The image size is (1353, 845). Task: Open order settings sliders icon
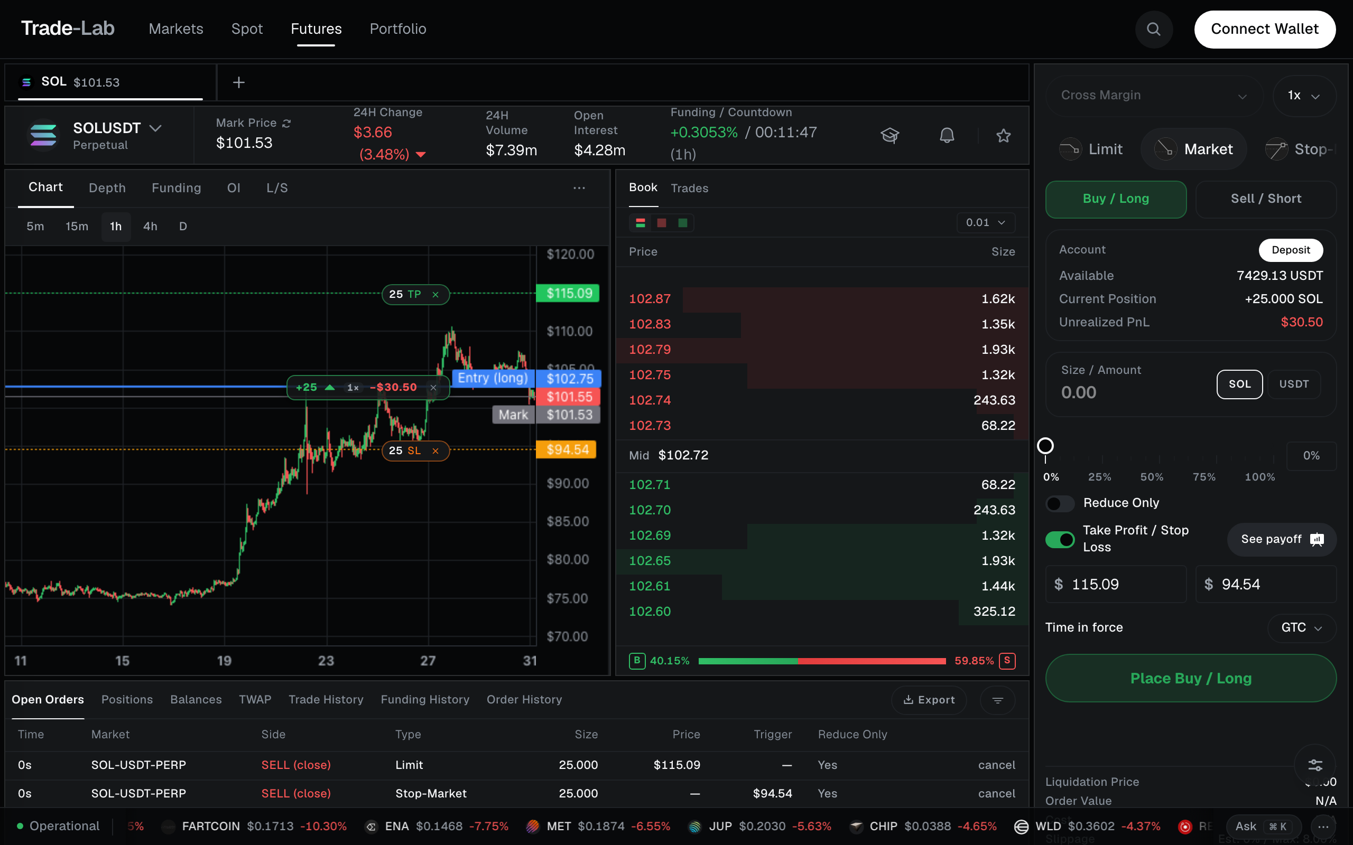pos(1315,765)
